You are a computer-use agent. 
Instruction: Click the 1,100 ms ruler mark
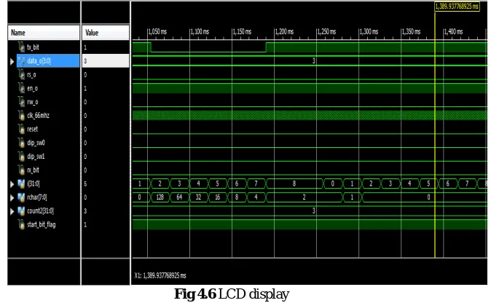click(x=200, y=31)
